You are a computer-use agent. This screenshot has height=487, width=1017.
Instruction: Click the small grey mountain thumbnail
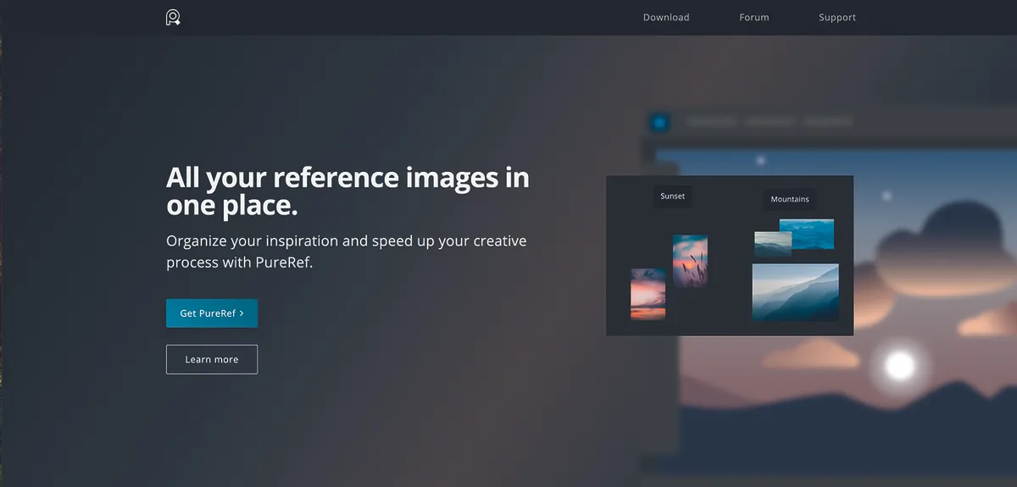tap(773, 244)
